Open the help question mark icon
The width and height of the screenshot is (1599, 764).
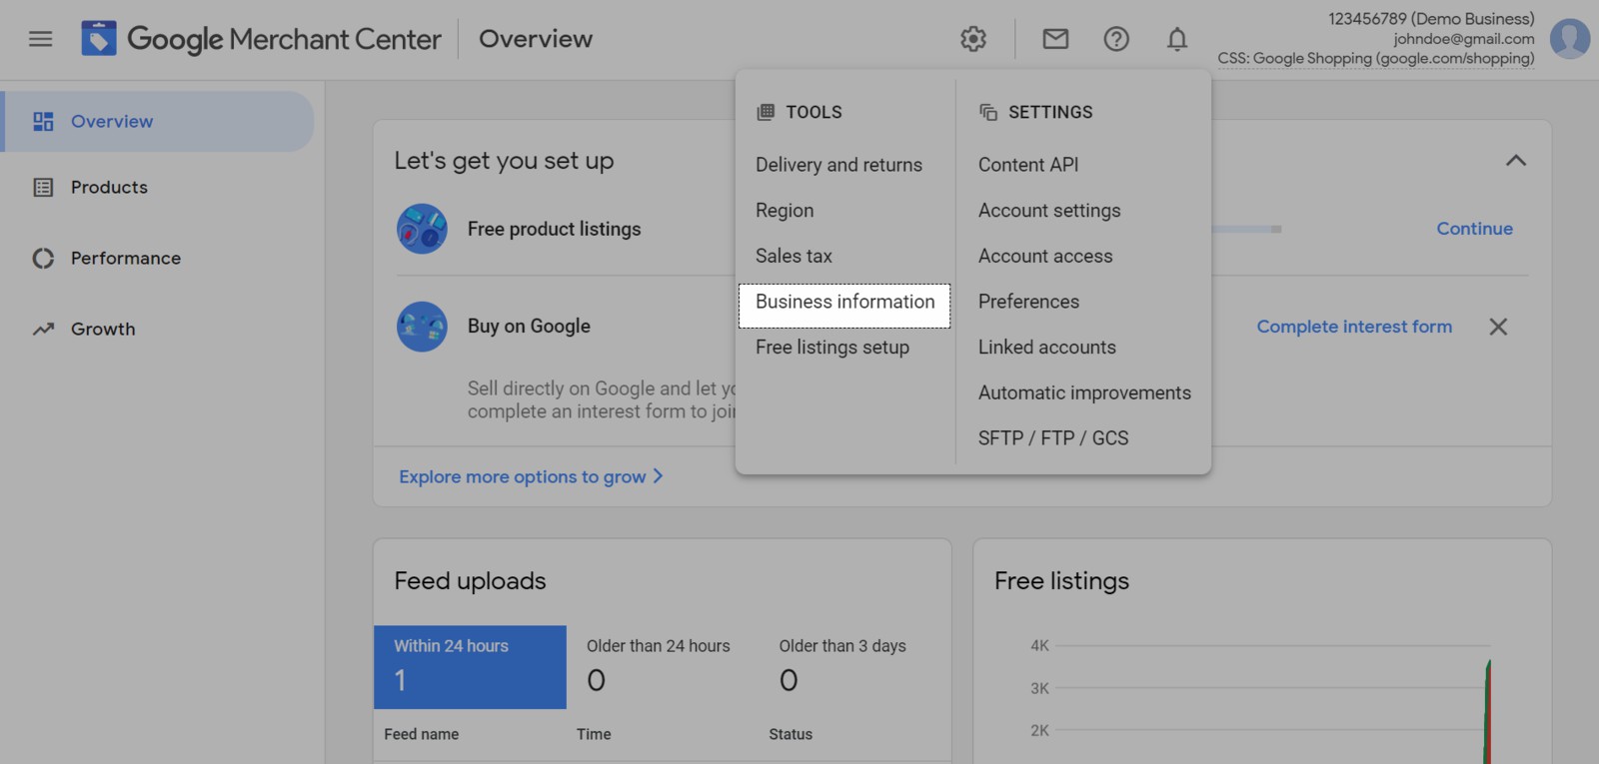coord(1116,39)
